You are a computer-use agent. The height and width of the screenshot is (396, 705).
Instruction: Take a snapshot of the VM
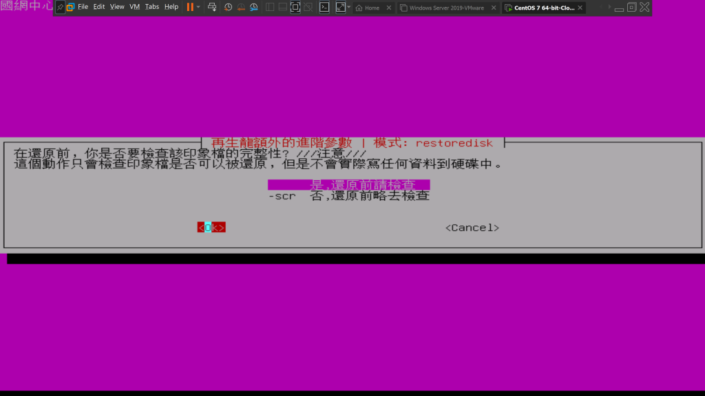point(228,7)
